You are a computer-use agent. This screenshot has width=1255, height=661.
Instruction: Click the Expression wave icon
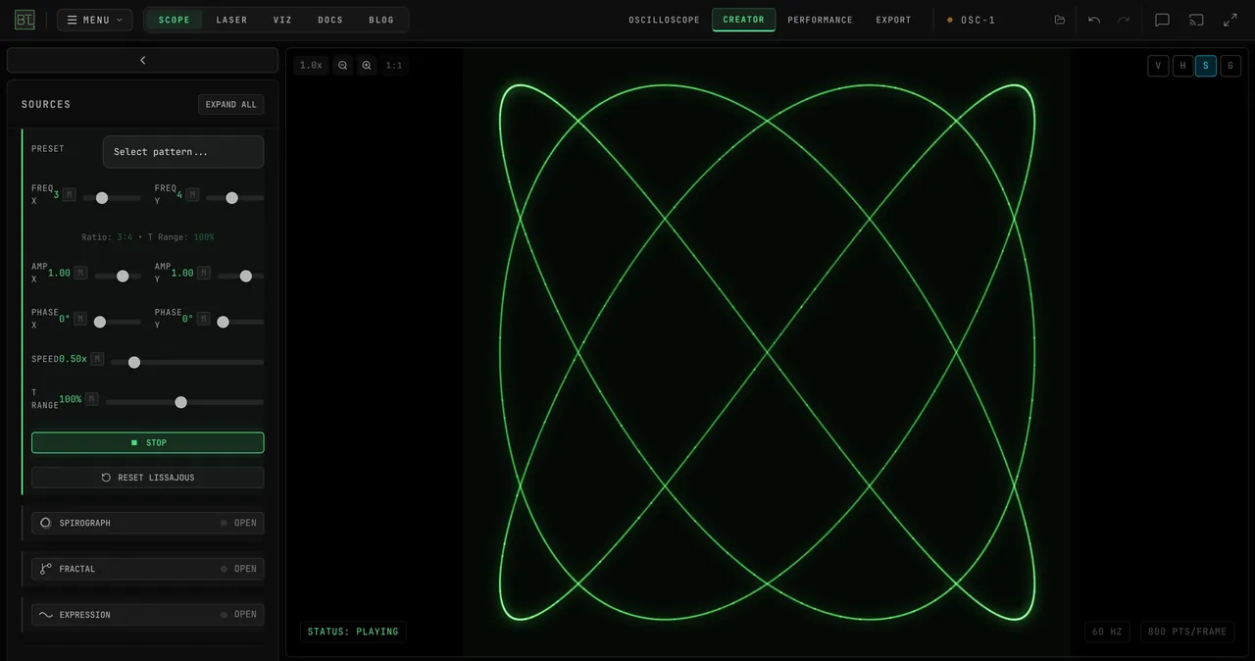pyautogui.click(x=45, y=615)
